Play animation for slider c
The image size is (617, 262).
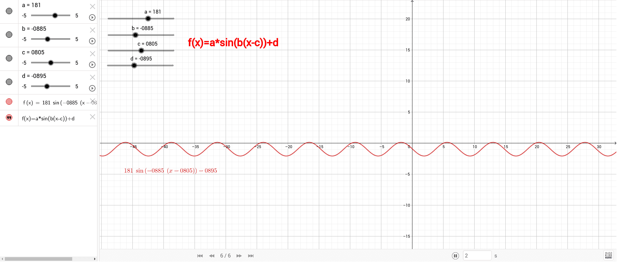tap(92, 65)
